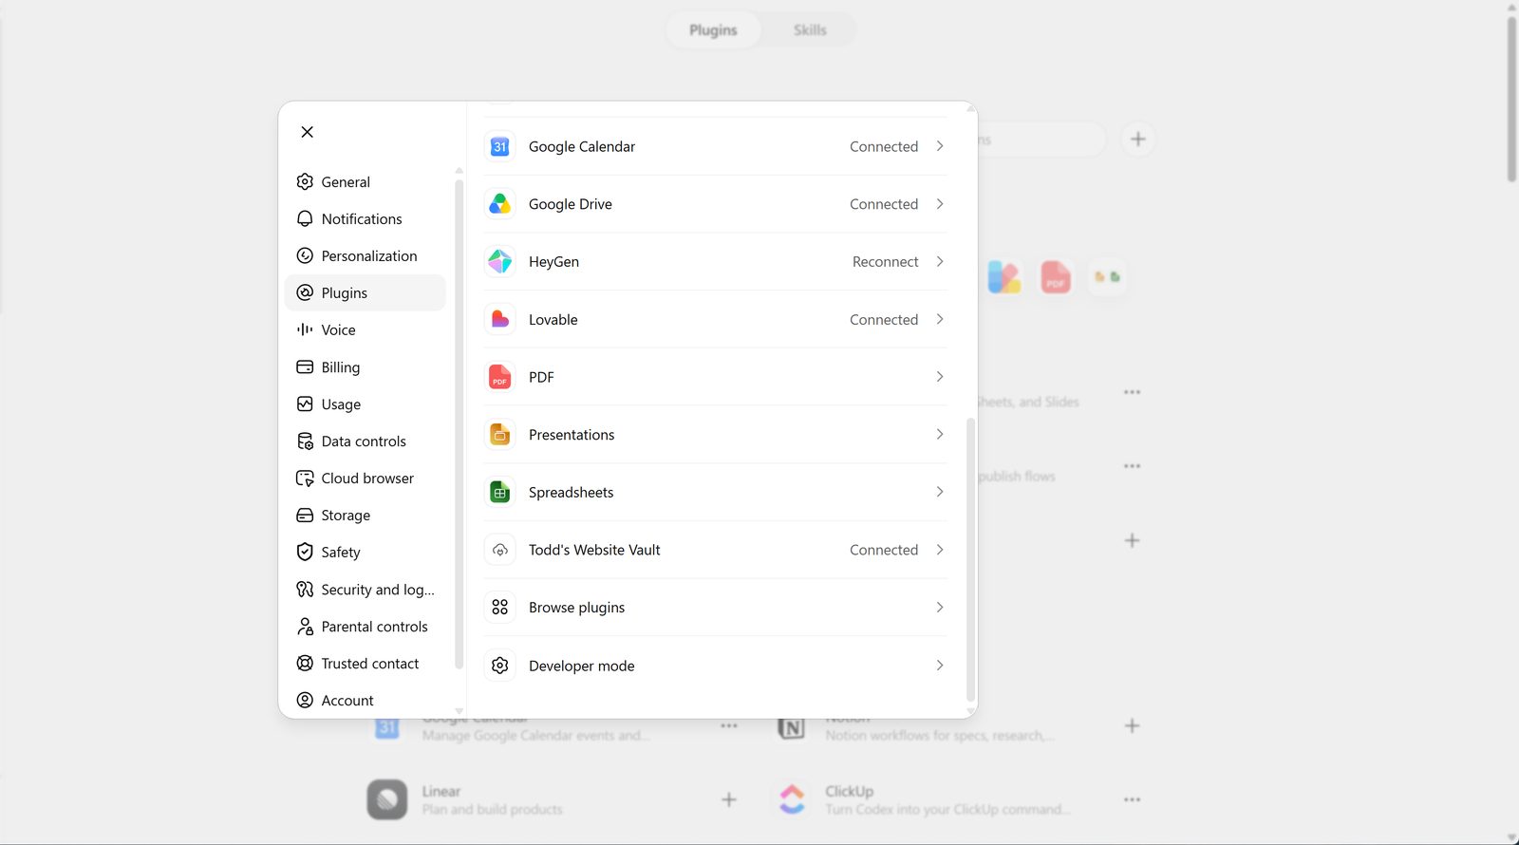Click the plugins list scrollbar thumb
The width and height of the screenshot is (1519, 845).
coord(970,559)
